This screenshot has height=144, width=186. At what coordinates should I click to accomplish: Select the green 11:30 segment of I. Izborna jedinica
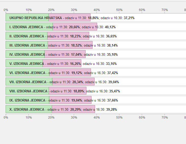click(29, 27)
